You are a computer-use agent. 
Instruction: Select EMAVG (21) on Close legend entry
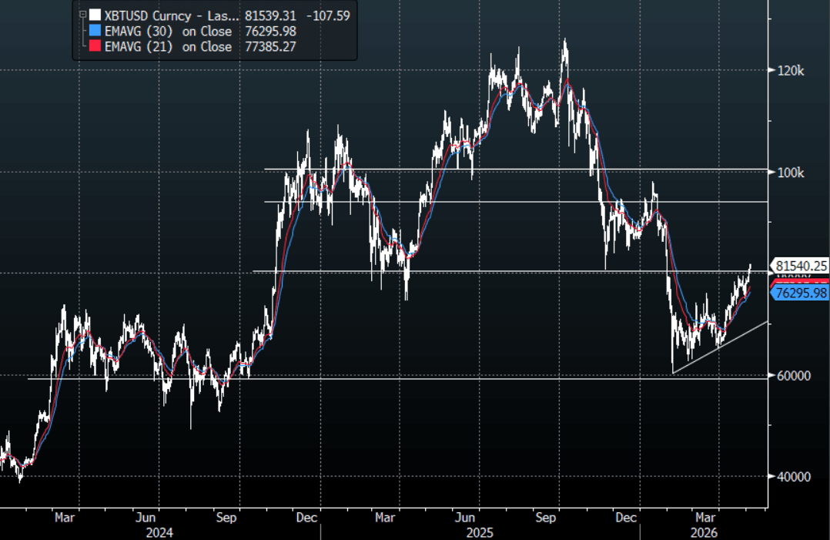point(168,46)
